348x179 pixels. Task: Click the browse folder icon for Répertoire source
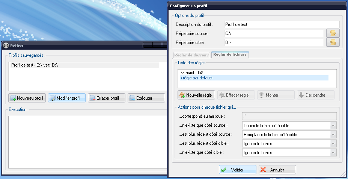(x=333, y=33)
